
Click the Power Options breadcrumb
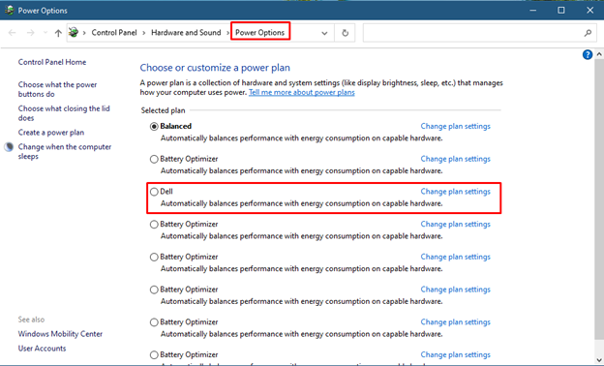tap(260, 33)
